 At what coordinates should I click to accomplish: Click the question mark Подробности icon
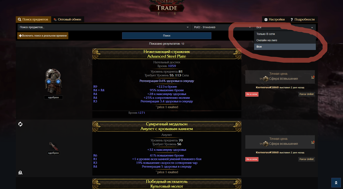292,20
